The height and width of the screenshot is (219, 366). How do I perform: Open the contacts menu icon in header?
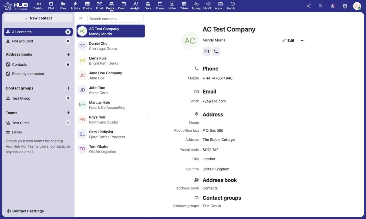click(x=345, y=6)
